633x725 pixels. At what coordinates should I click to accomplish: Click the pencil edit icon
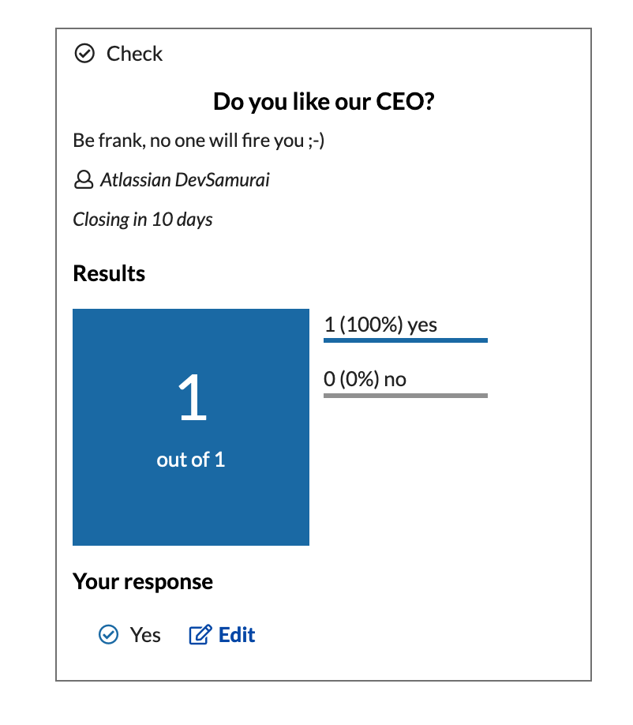[200, 635]
